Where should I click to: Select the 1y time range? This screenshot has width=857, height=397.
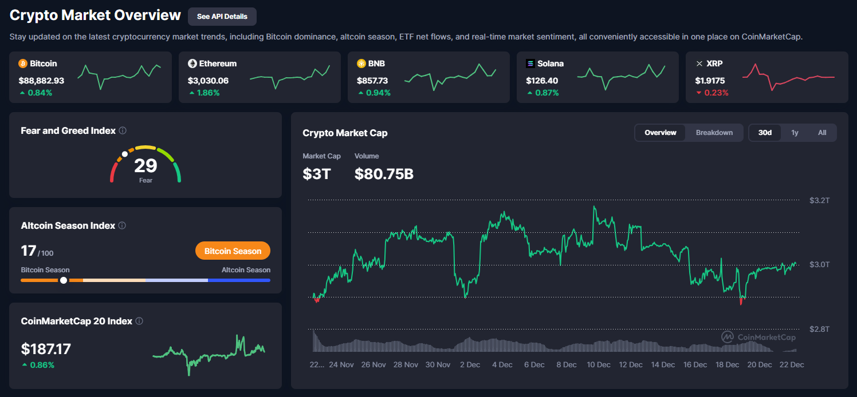click(x=795, y=133)
